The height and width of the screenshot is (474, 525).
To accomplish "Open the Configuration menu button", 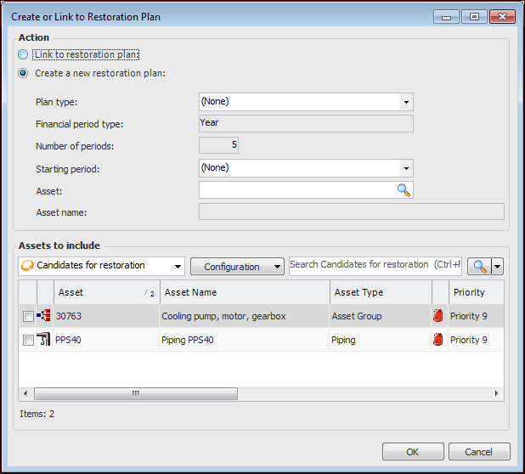I will 237,267.
